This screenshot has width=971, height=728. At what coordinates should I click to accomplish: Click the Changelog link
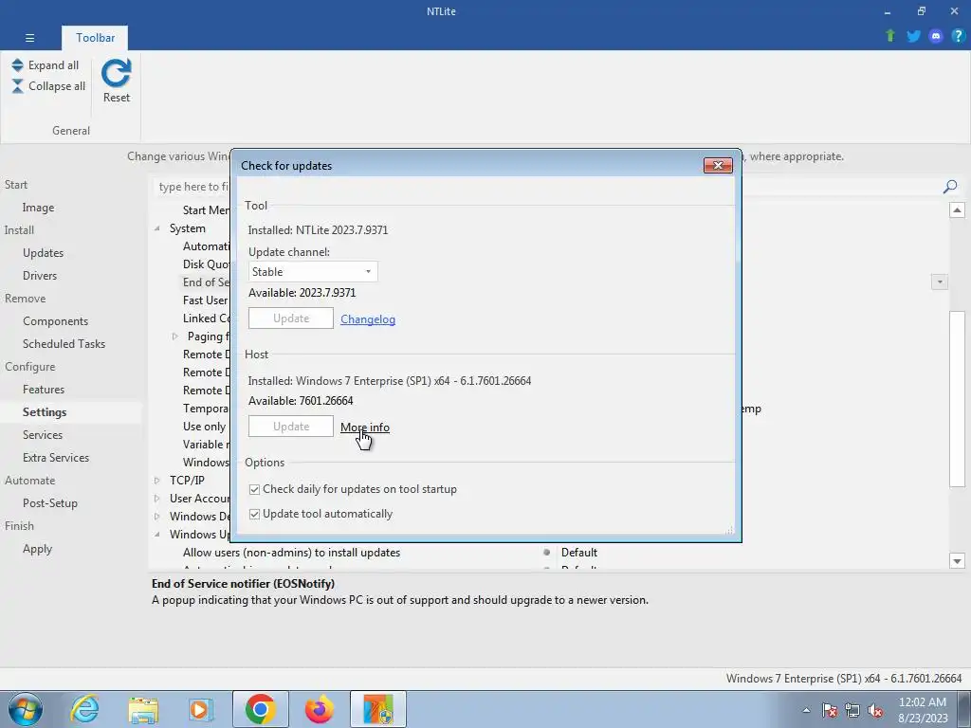point(368,319)
